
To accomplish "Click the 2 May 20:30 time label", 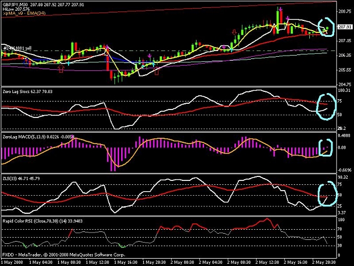I will [x=324, y=263].
